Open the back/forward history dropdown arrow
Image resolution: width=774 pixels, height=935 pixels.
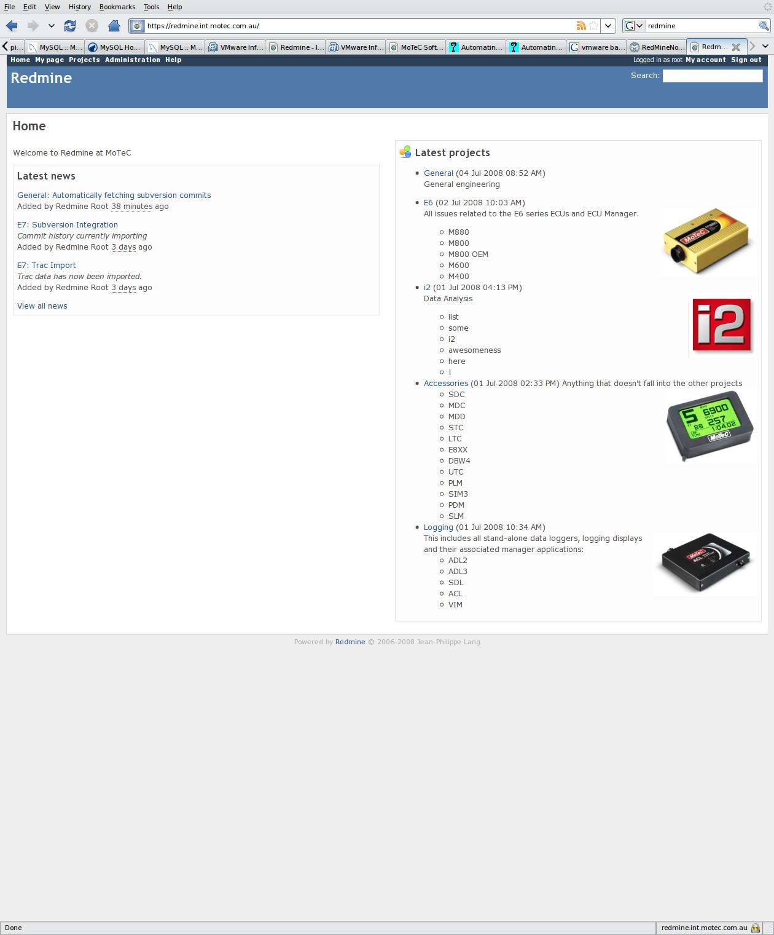pyautogui.click(x=52, y=26)
